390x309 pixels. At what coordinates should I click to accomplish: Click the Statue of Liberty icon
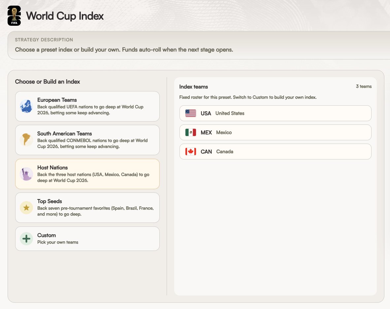pyautogui.click(x=26, y=174)
